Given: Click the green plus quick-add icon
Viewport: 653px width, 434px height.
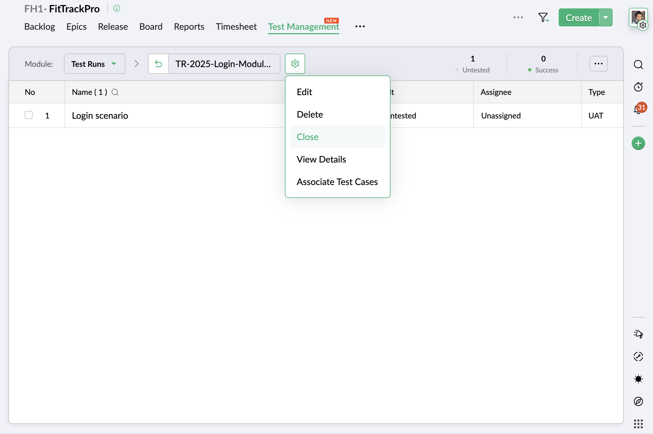Looking at the screenshot, I should pos(638,143).
